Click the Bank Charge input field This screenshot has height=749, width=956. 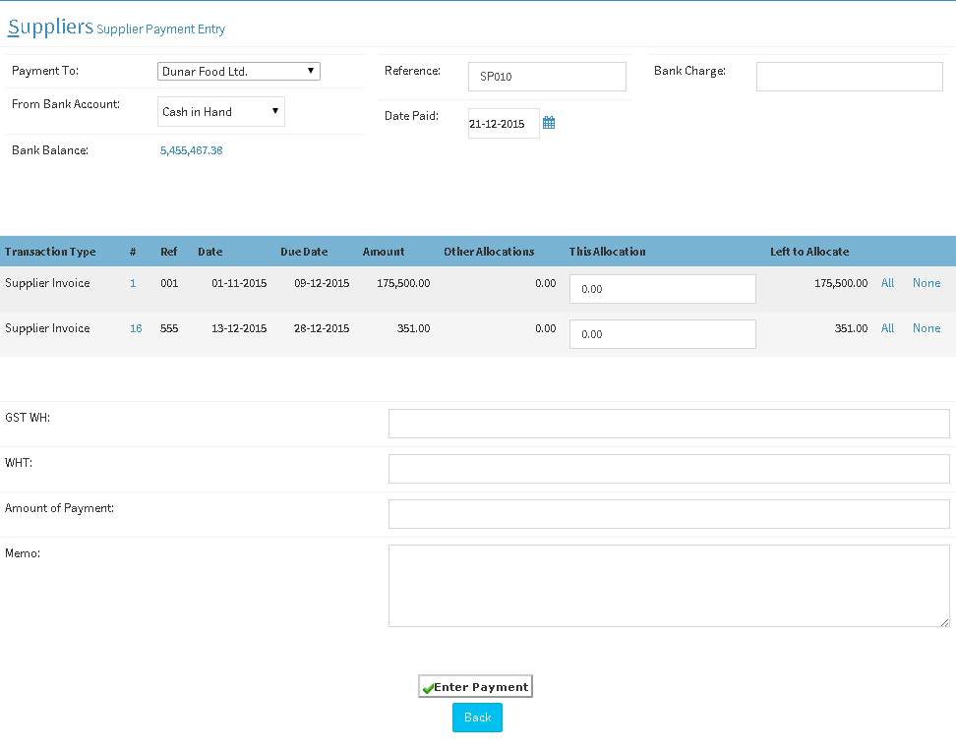click(849, 76)
